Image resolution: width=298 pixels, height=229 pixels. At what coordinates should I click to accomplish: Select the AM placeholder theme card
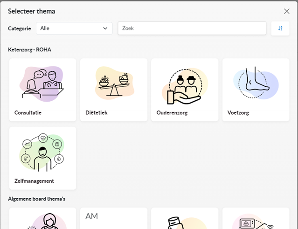114,218
